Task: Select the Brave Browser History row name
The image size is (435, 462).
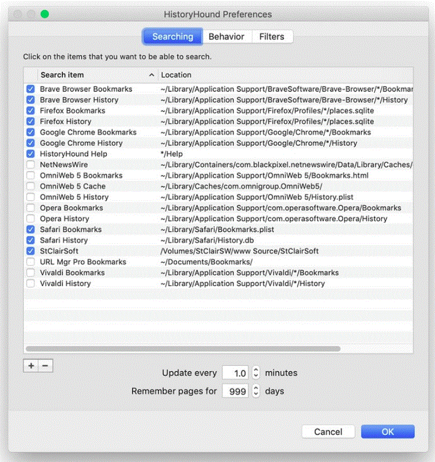Action: (x=79, y=100)
